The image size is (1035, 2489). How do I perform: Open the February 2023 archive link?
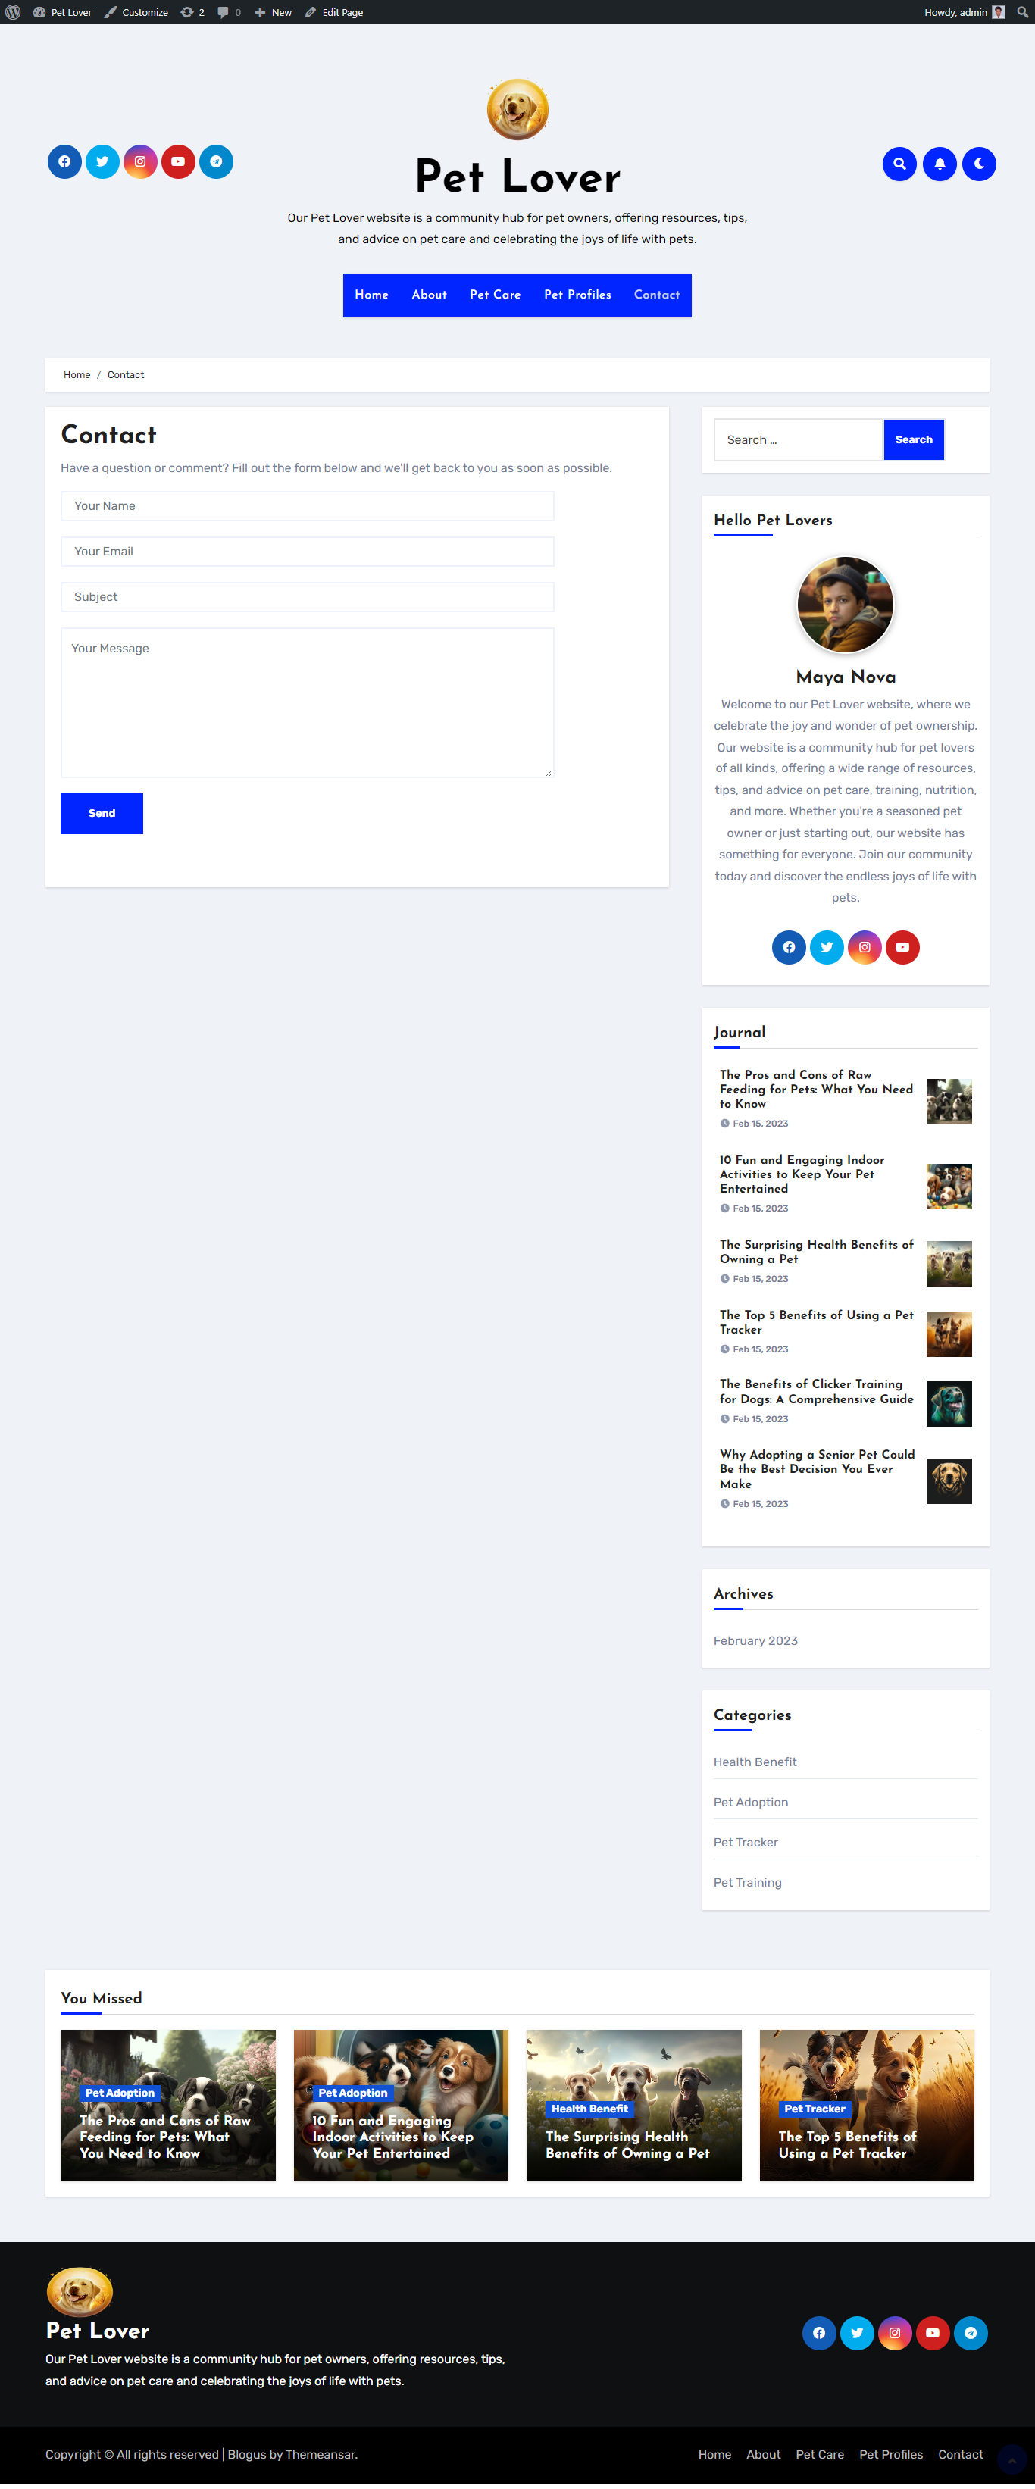(755, 1640)
